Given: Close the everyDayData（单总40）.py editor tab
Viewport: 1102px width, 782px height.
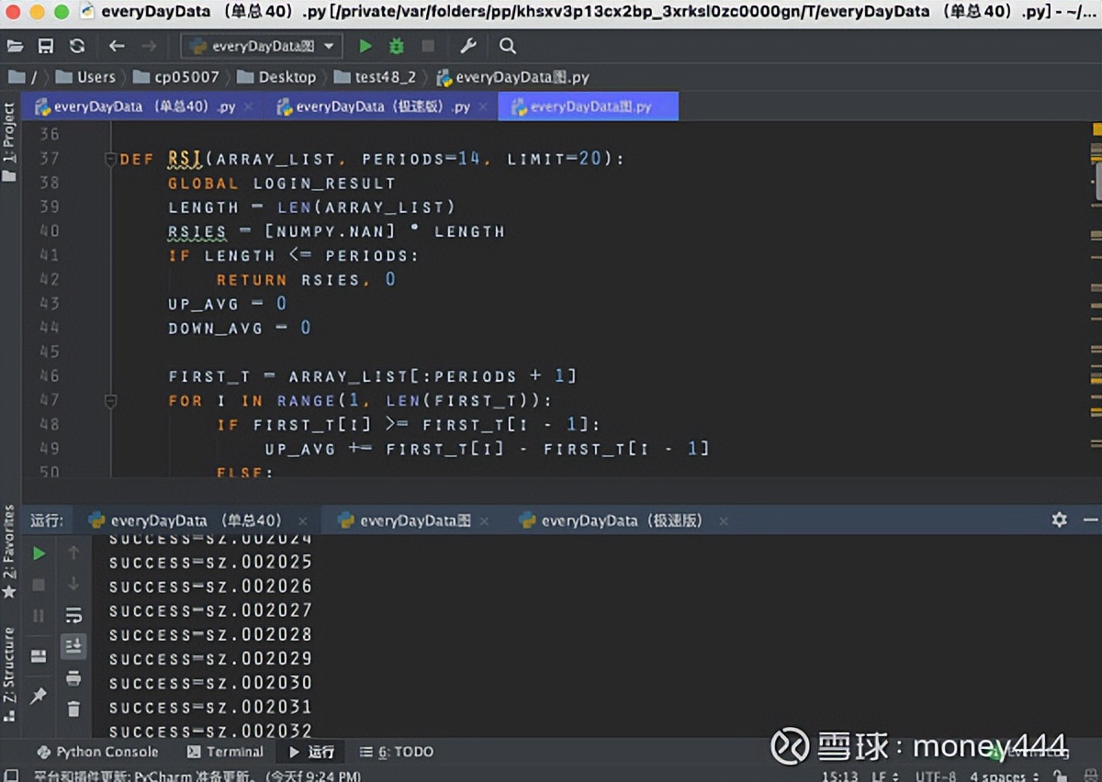Looking at the screenshot, I should tap(248, 107).
